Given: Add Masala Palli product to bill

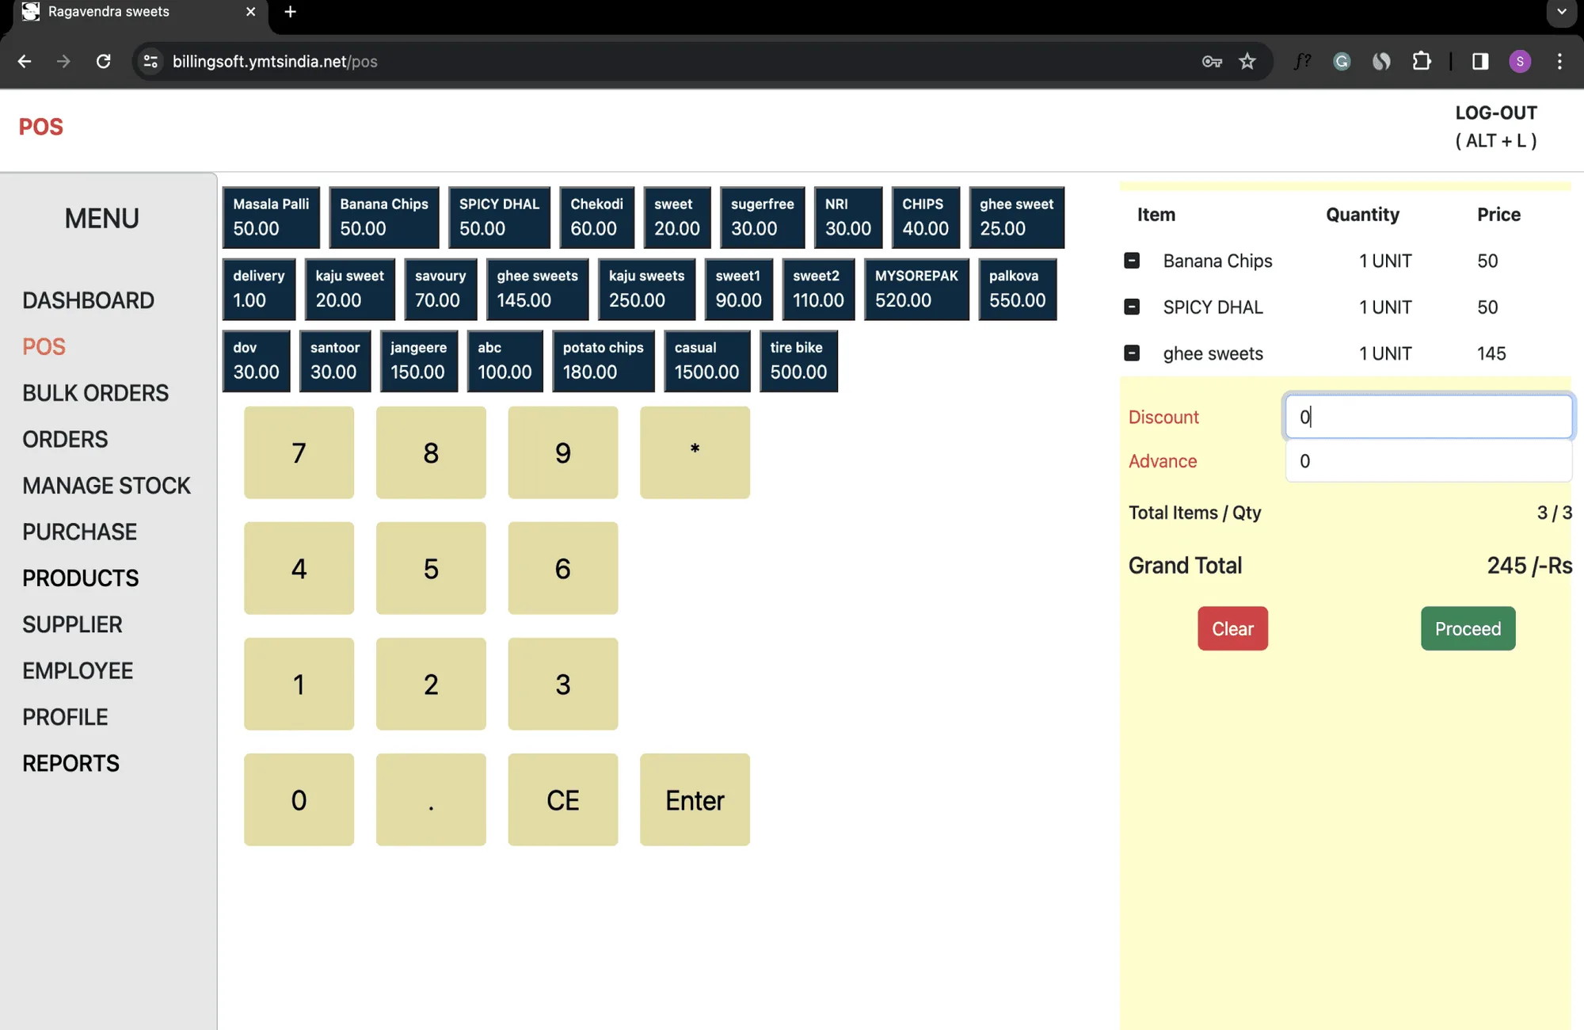Looking at the screenshot, I should point(271,217).
